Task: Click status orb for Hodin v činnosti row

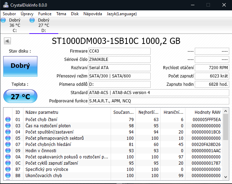Action: (x=8, y=151)
